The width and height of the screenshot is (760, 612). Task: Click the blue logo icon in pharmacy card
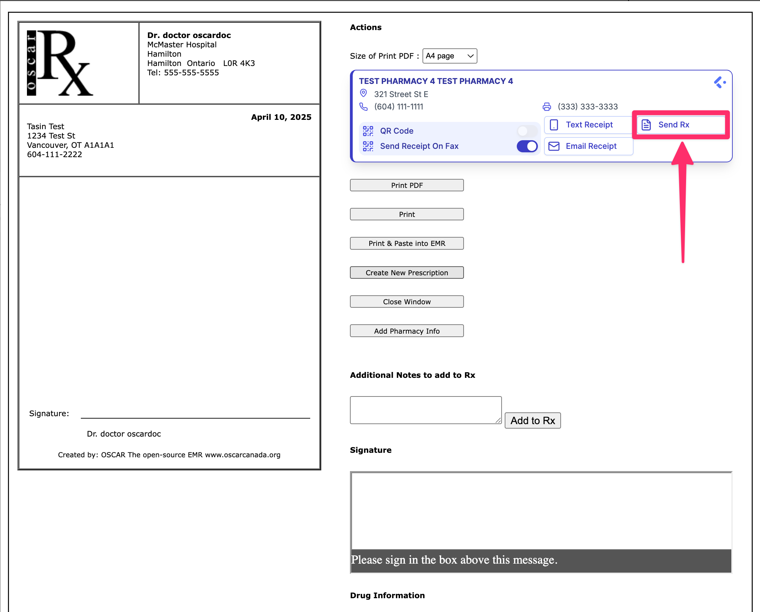coord(719,83)
